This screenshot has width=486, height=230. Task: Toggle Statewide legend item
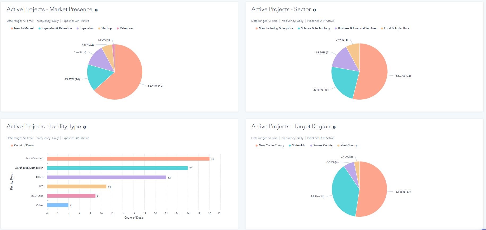coord(297,146)
